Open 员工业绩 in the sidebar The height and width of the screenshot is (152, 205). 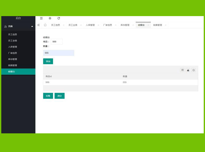(18, 41)
